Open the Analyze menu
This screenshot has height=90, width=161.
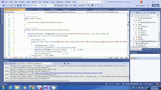pos(46,2)
